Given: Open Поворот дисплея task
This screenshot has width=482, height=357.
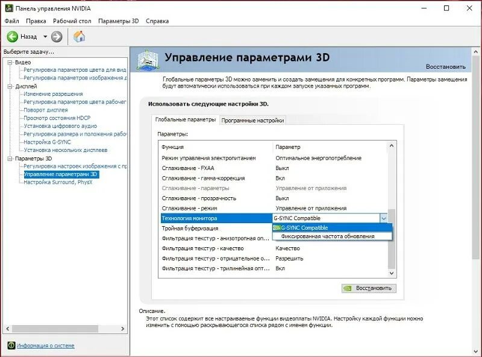Looking at the screenshot, I should pyautogui.click(x=46, y=110).
